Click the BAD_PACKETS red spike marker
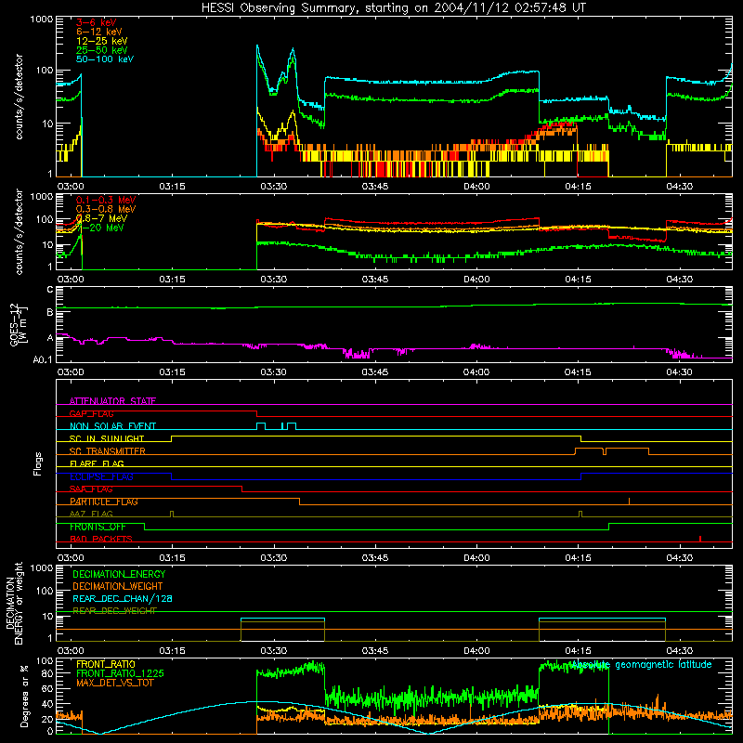 (700, 539)
